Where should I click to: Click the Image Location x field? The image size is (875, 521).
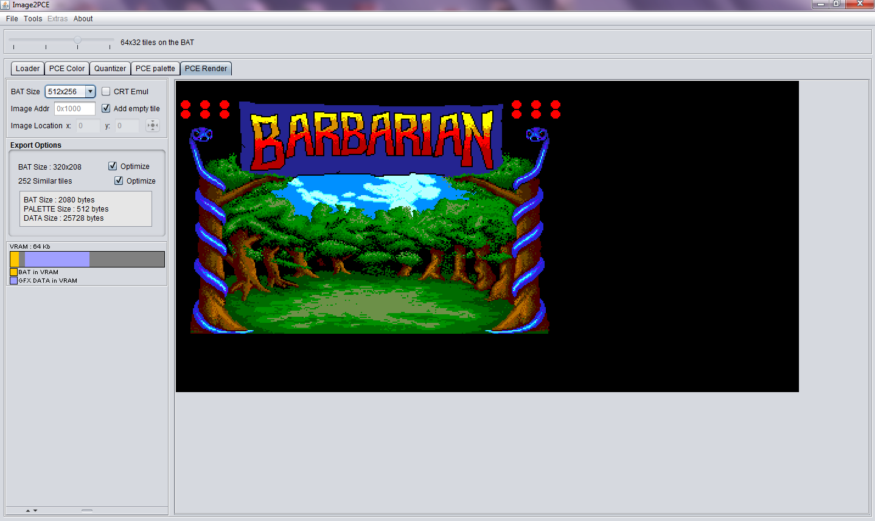pyautogui.click(x=88, y=126)
